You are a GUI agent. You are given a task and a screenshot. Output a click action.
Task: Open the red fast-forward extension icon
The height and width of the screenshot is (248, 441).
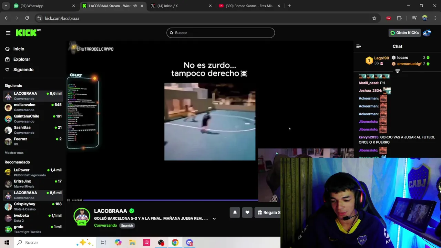click(x=389, y=18)
